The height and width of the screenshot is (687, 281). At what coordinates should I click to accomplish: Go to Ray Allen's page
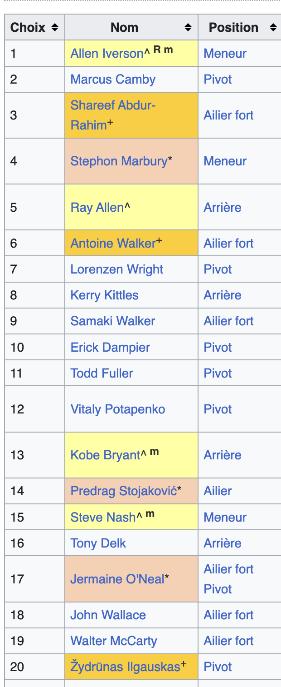(x=97, y=208)
